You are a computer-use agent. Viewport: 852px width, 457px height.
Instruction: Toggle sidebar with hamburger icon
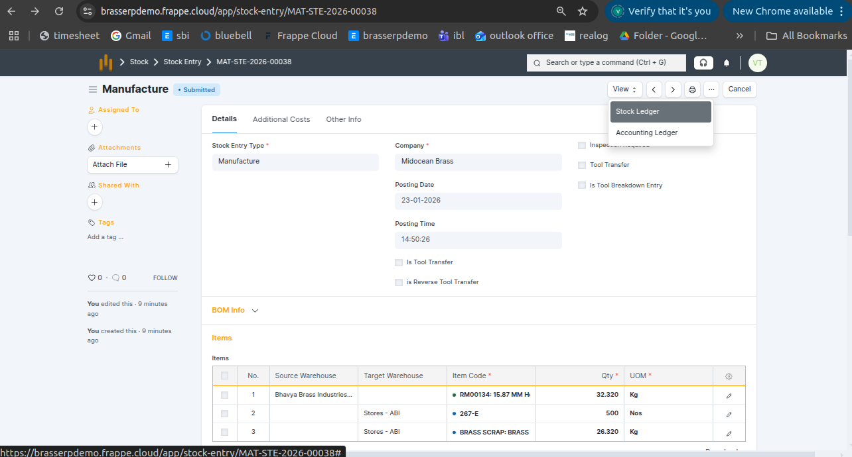(93, 89)
